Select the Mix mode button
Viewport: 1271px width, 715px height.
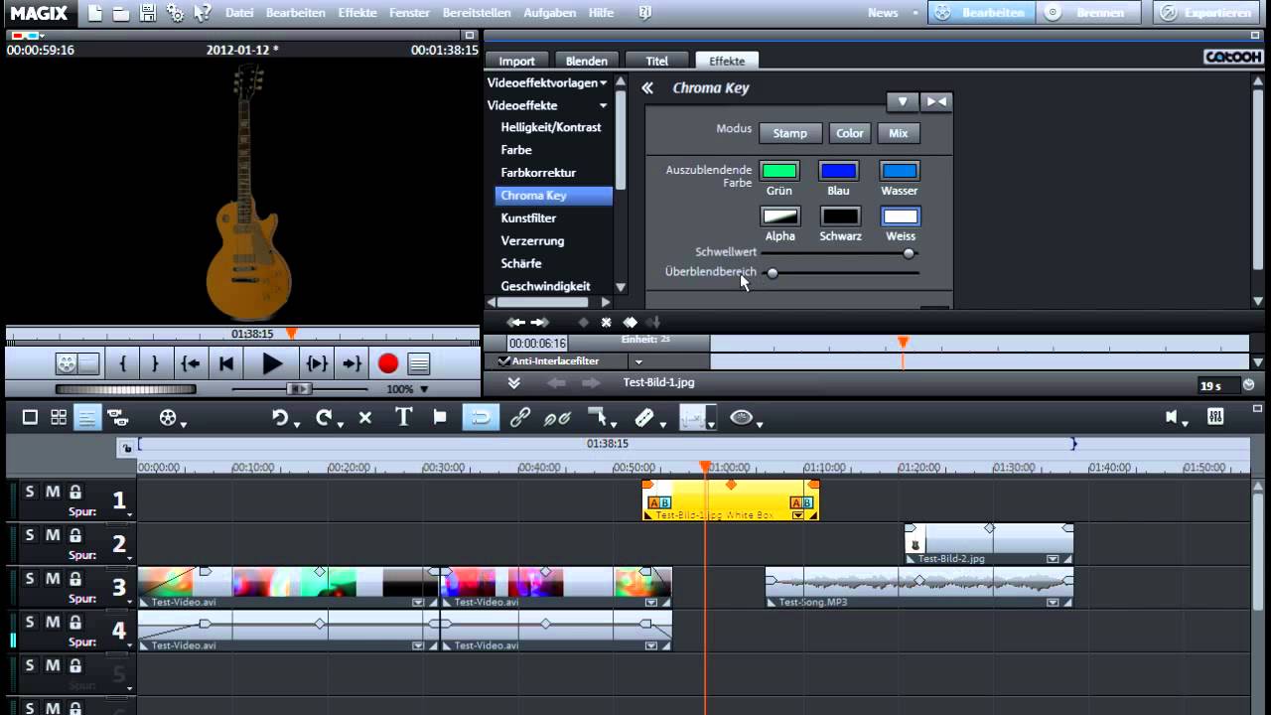(x=899, y=133)
